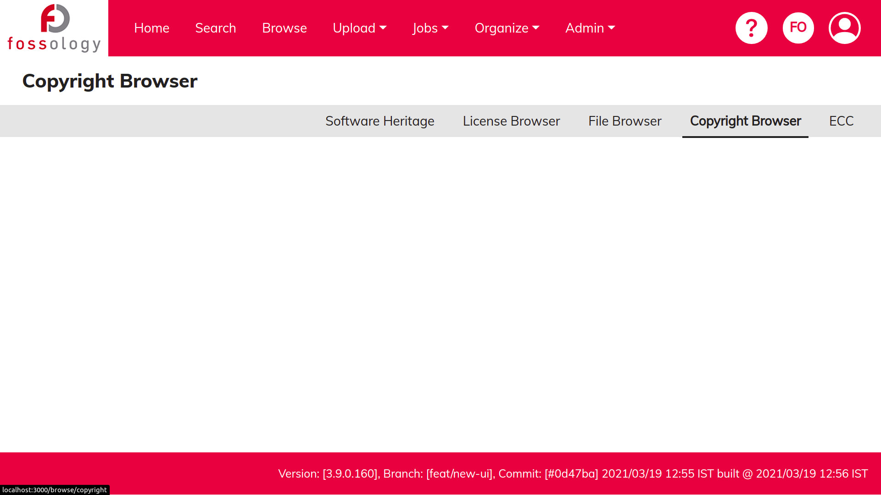This screenshot has height=495, width=881.
Task: Open the help question mark icon
Action: click(752, 28)
